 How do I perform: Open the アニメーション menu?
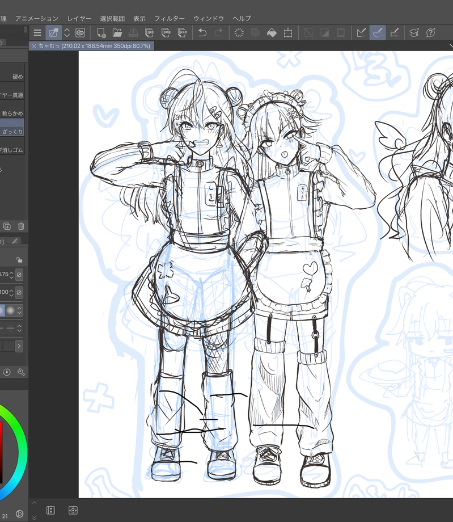[37, 19]
